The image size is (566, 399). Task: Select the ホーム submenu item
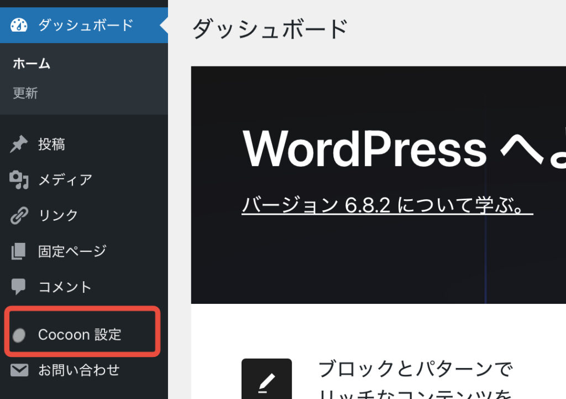[32, 64]
